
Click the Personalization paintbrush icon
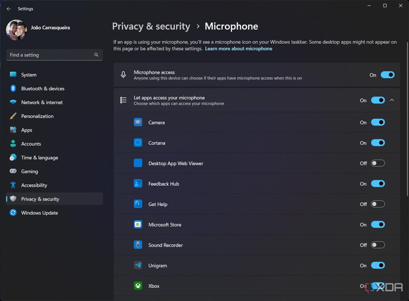(x=13, y=116)
